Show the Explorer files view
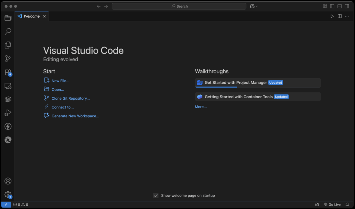 tap(8, 45)
